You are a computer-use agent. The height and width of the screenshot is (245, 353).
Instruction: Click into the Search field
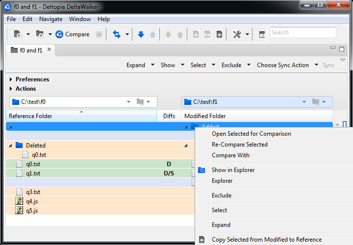click(x=303, y=32)
